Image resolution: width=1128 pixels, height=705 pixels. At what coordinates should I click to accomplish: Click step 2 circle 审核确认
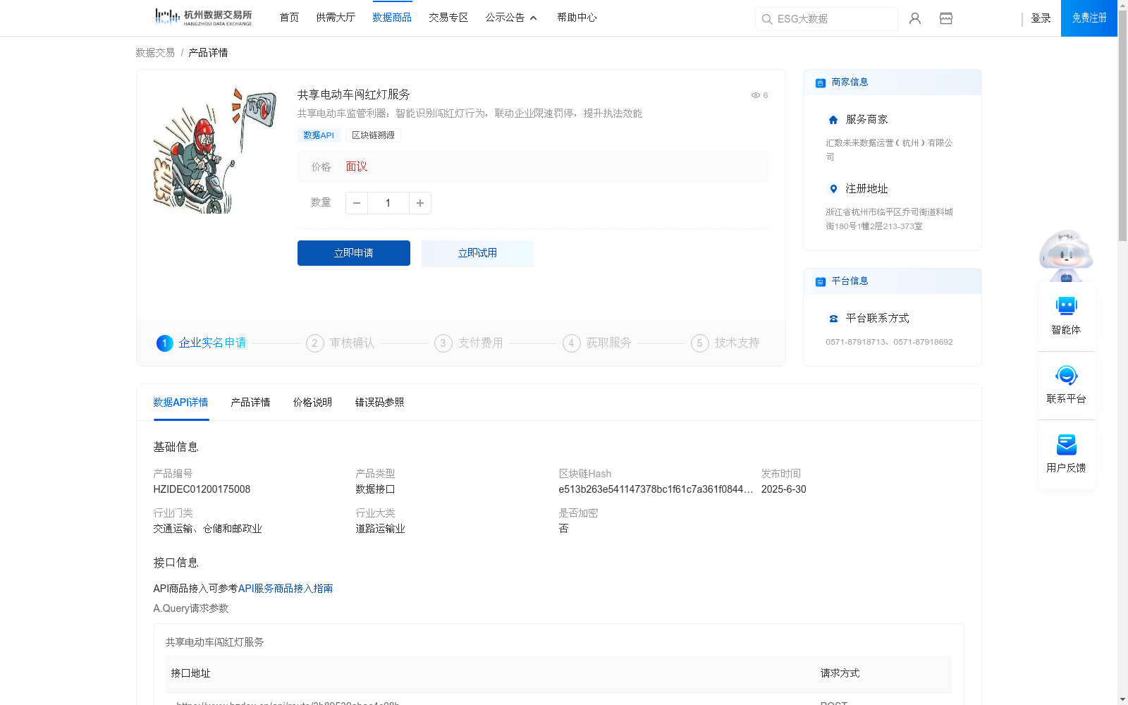pyautogui.click(x=314, y=343)
